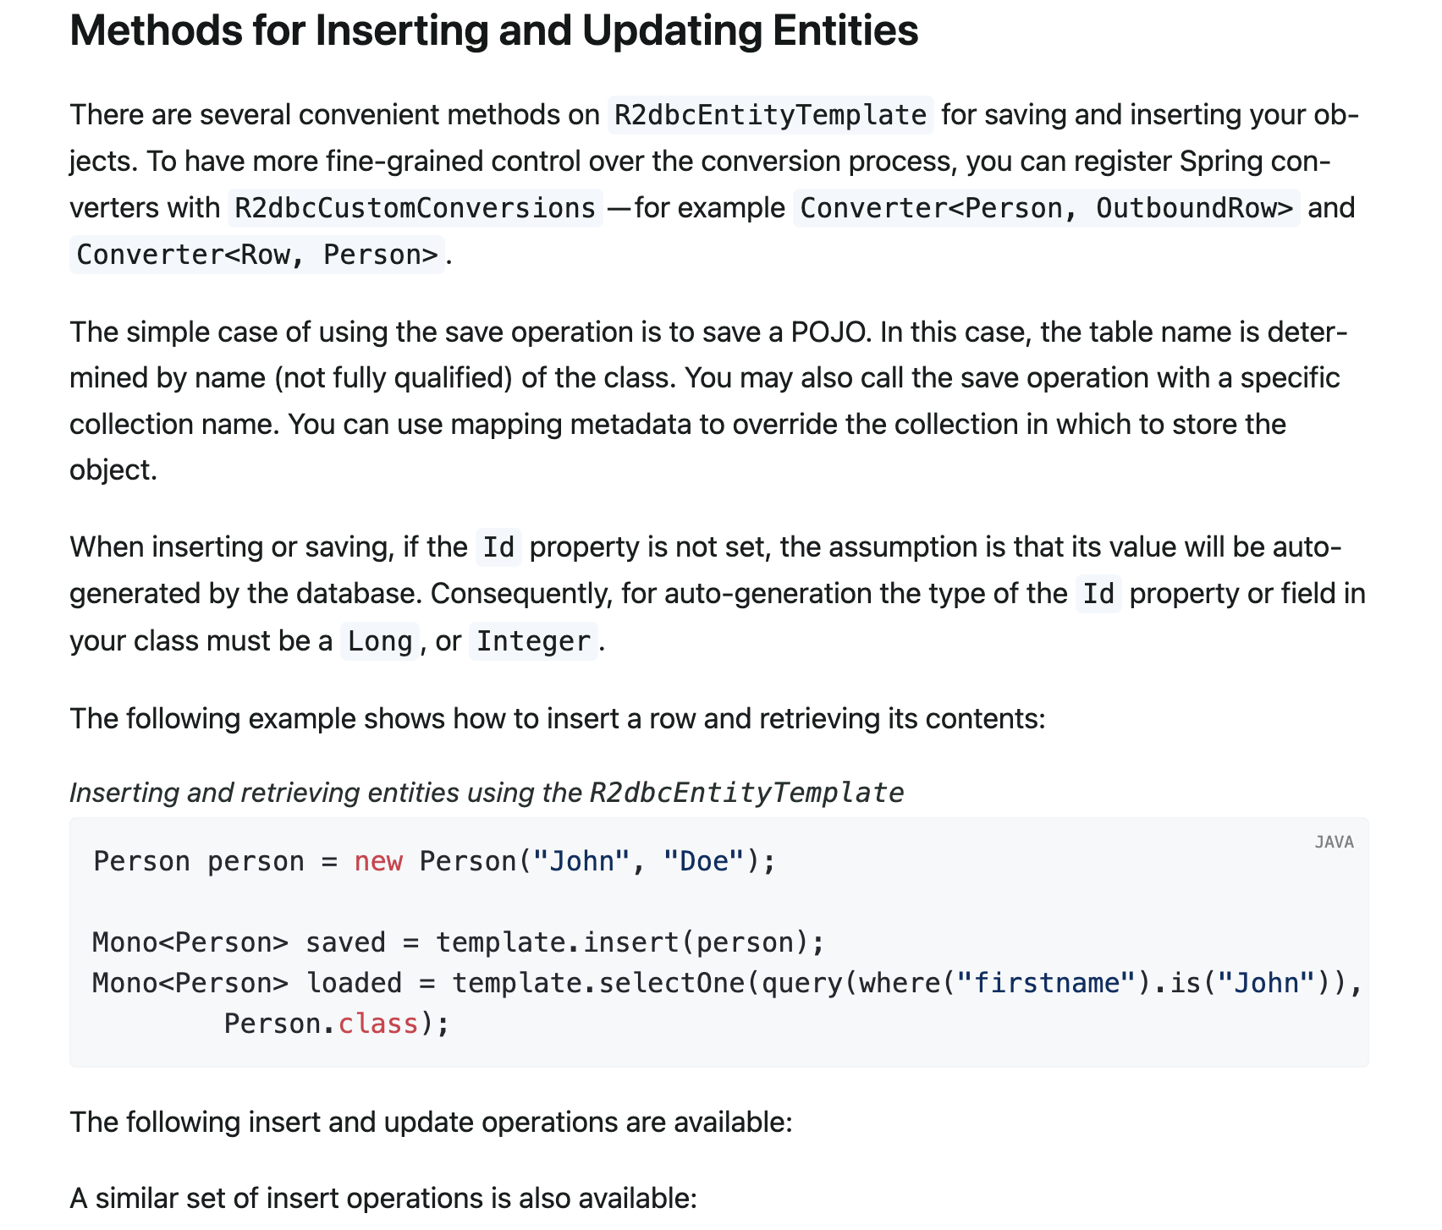Click the code block caption in italics
The image size is (1442, 1230).
[x=487, y=793]
